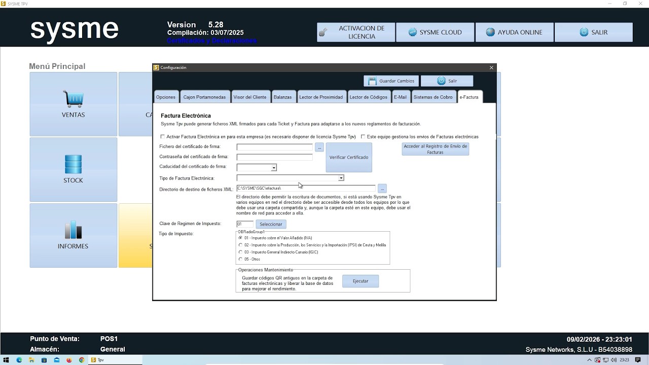649x365 pixels.
Task: Click the volume speaker tray icon
Action: point(613,360)
